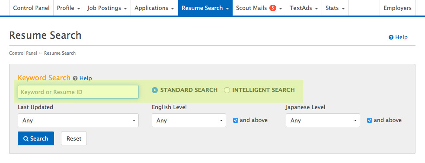Viewport: 425px width, 163px height.
Task: Click the Reset button
Action: pos(74,138)
